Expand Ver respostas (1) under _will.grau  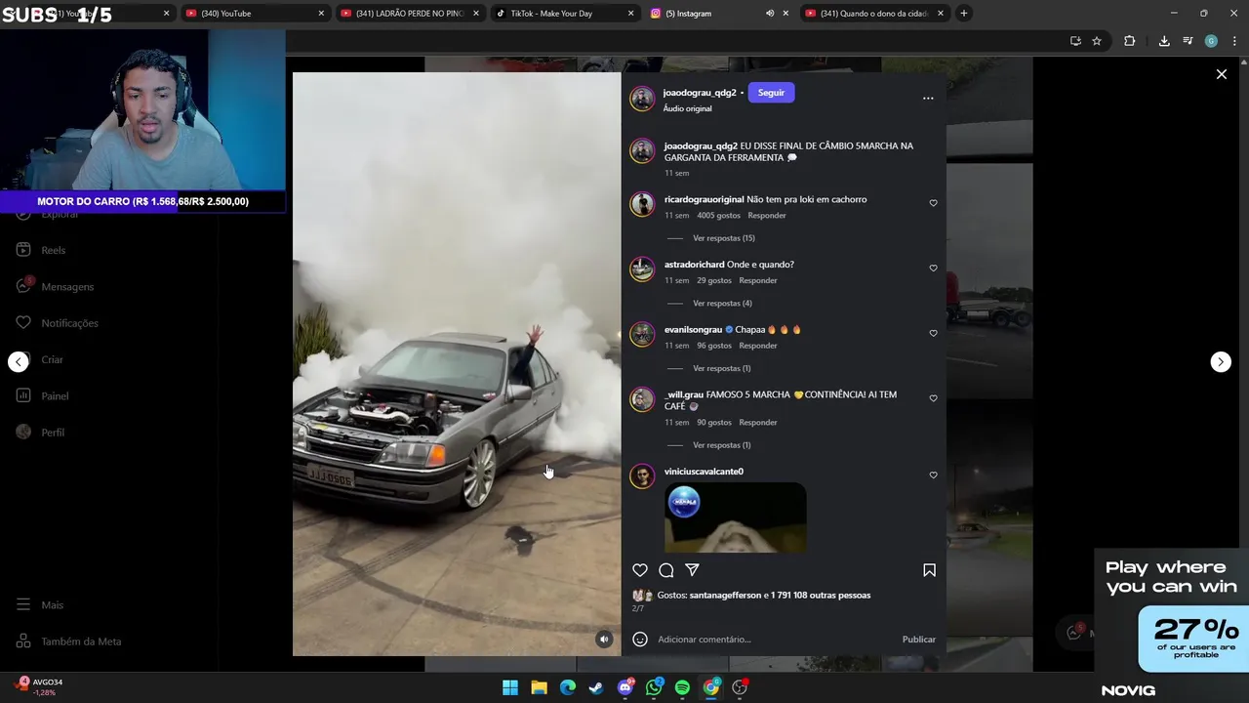pos(722,445)
